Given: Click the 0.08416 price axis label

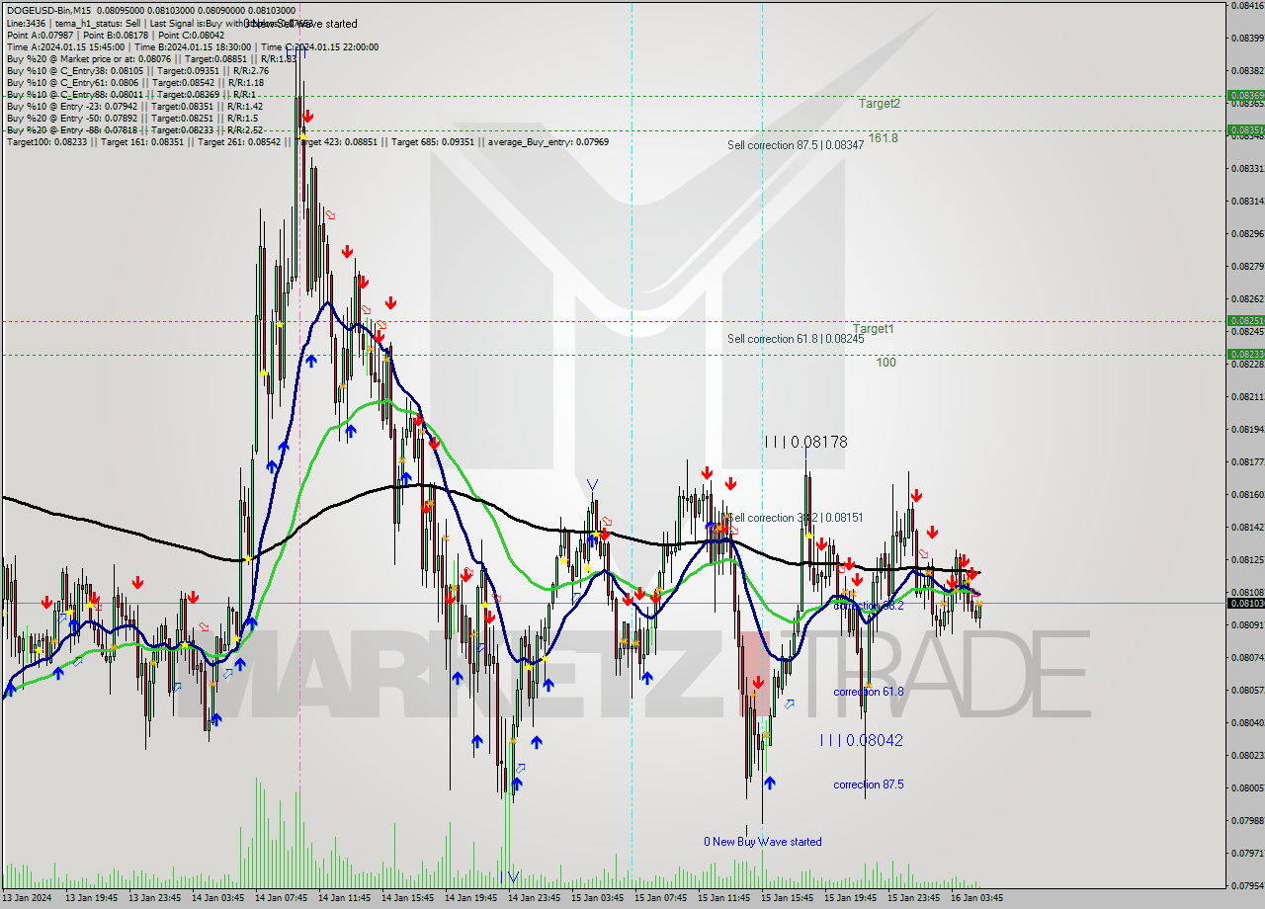Looking at the screenshot, I should pyautogui.click(x=1247, y=6).
